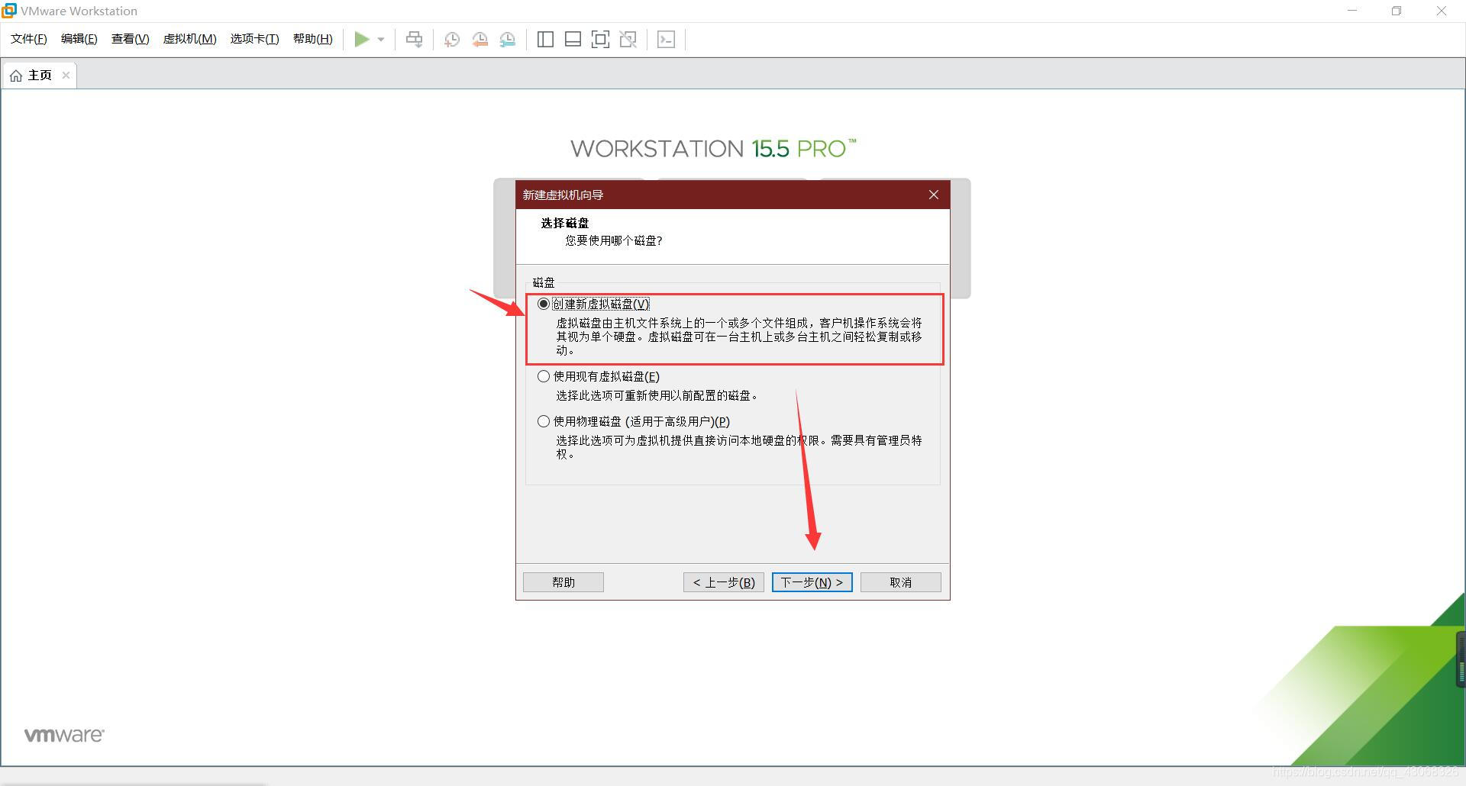Click the WORKSTATION 15.5 PRO title text
This screenshot has width=1466, height=786.
pyautogui.click(x=713, y=149)
